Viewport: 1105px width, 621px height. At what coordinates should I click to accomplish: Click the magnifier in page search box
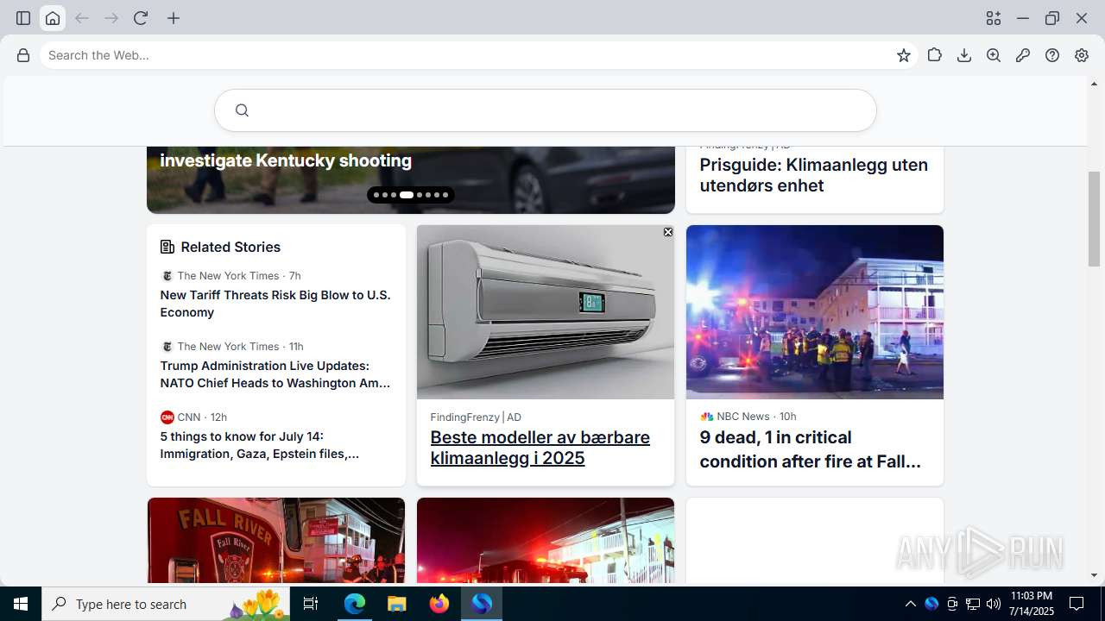pyautogui.click(x=242, y=110)
